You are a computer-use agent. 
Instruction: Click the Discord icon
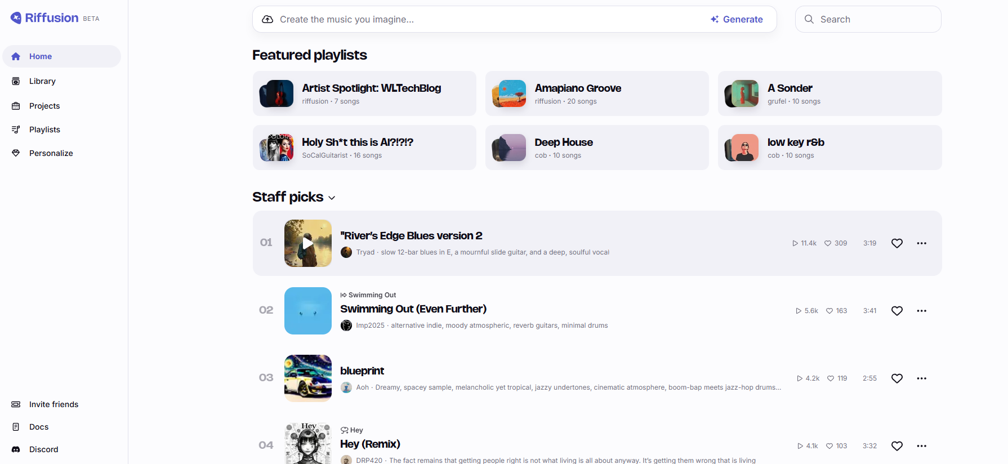click(16, 449)
